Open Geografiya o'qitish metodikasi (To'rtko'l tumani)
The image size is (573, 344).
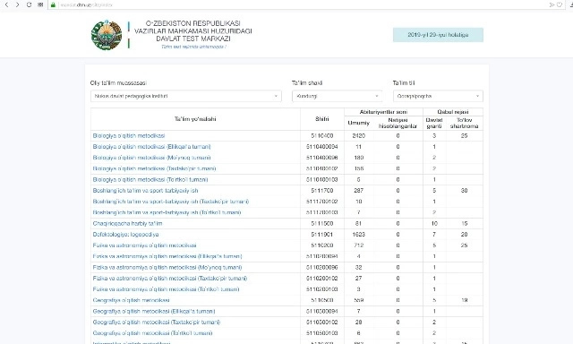(x=152, y=333)
